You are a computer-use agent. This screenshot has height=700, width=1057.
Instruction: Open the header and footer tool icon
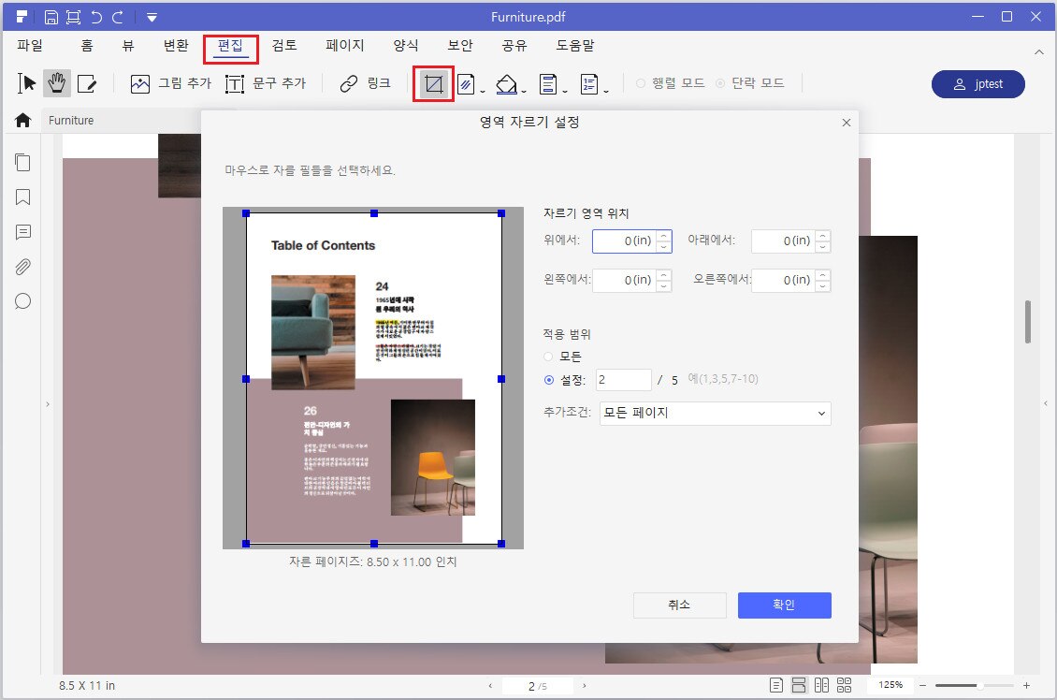548,84
